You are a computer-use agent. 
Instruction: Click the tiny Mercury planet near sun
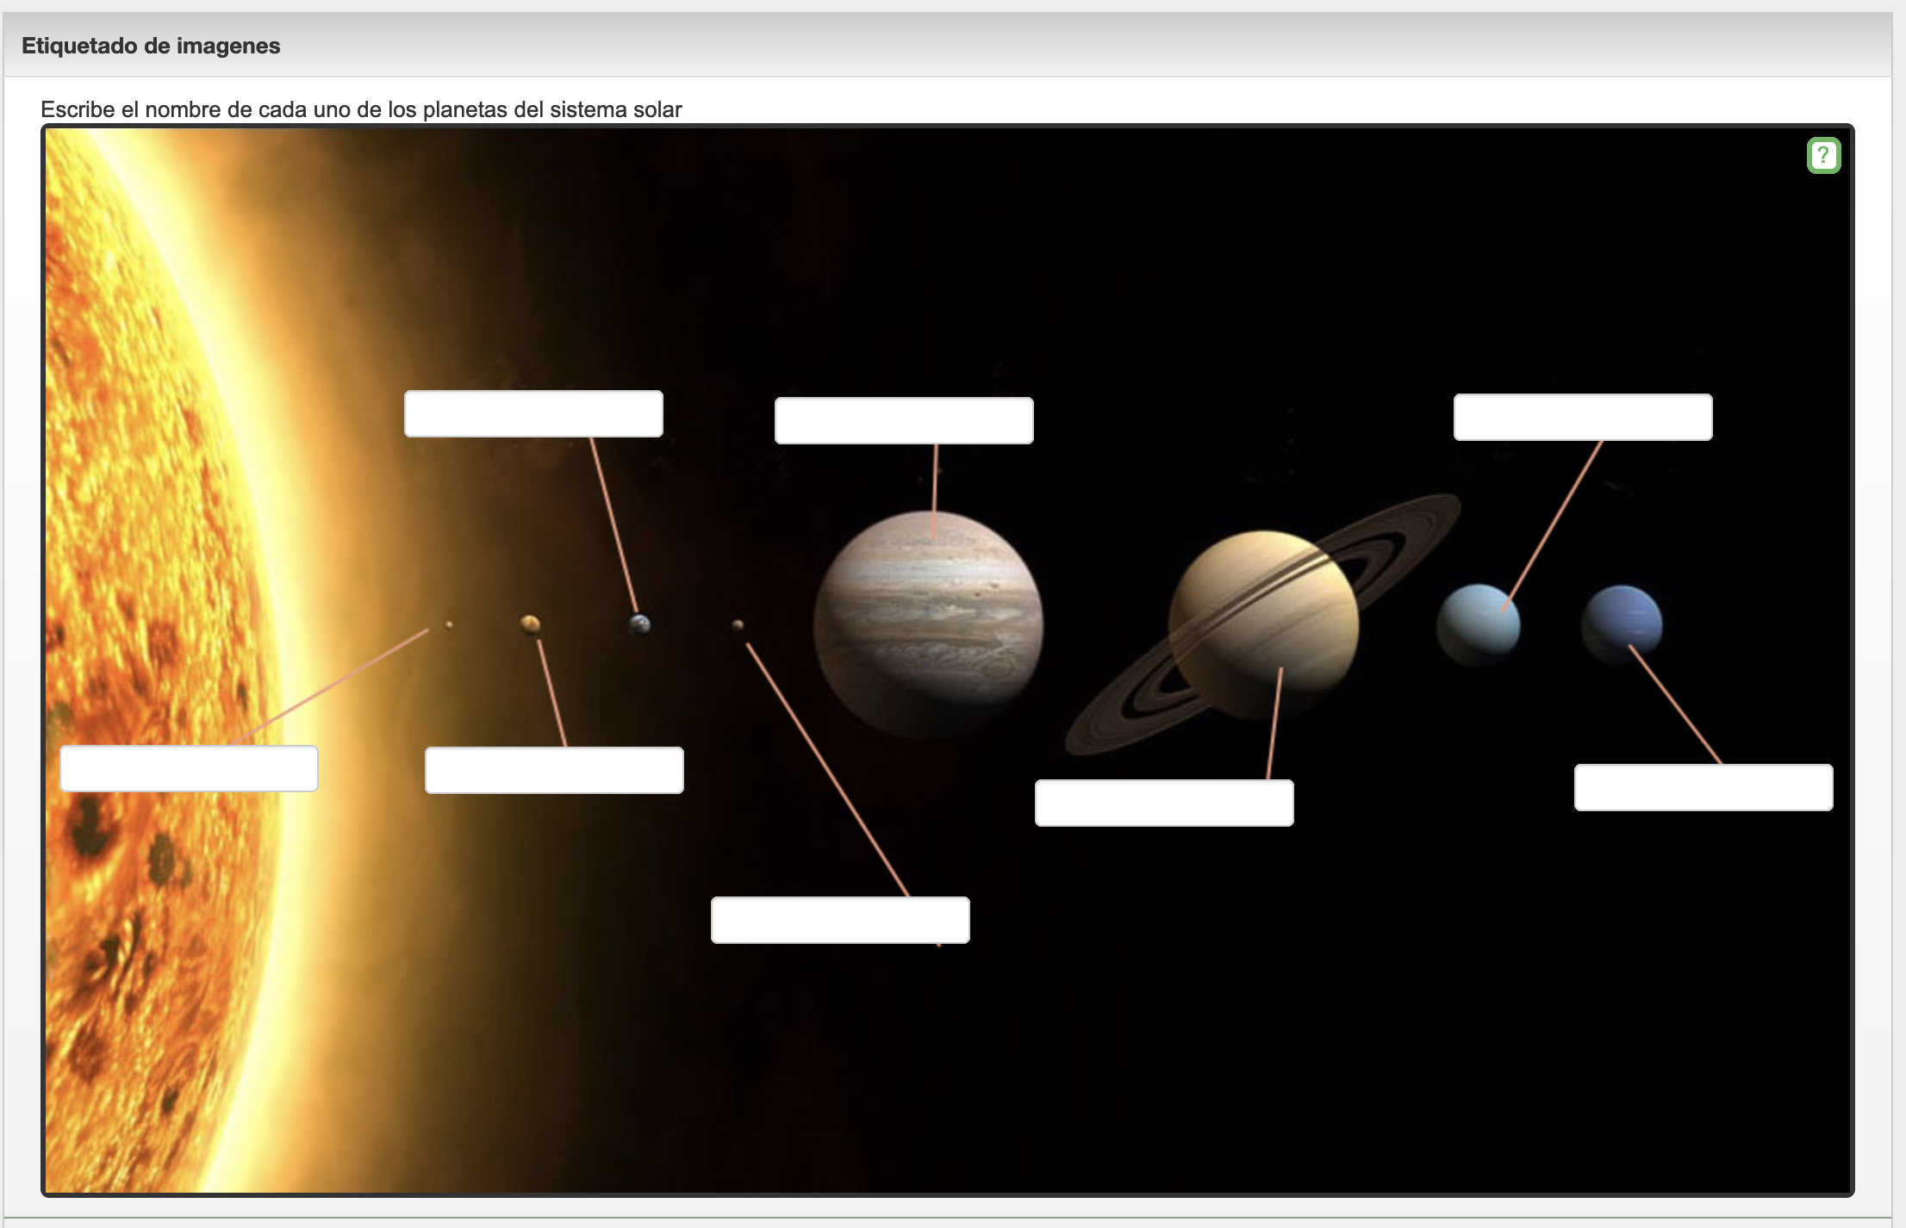tap(449, 624)
